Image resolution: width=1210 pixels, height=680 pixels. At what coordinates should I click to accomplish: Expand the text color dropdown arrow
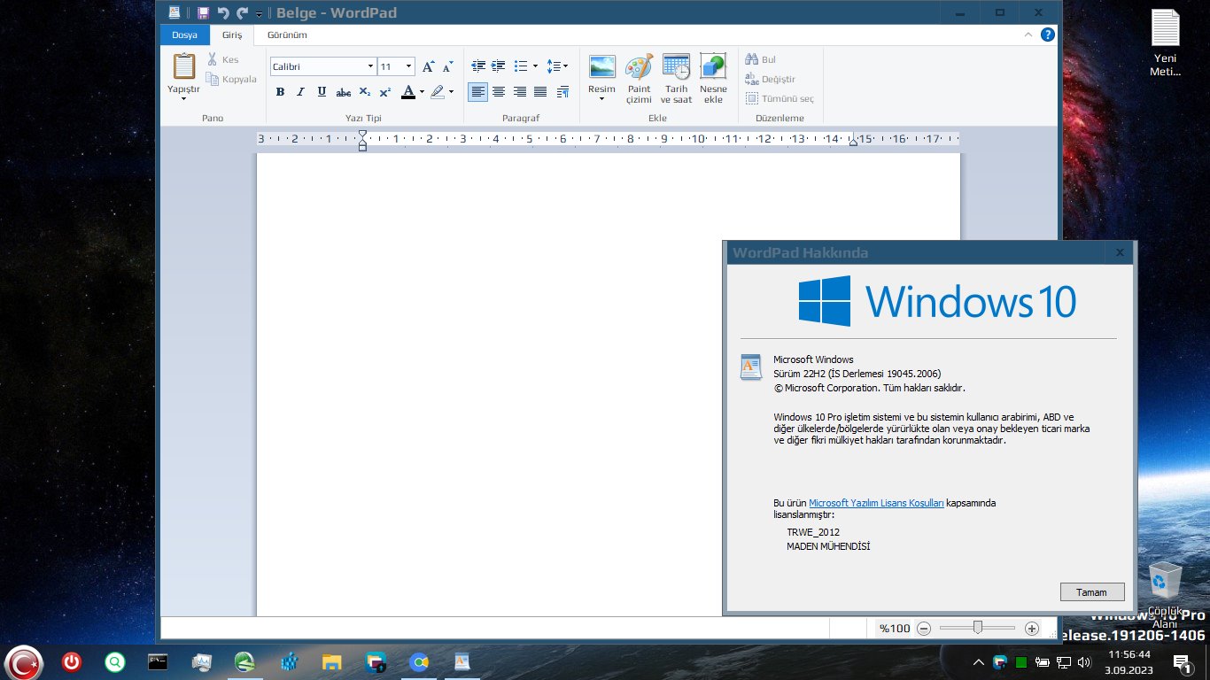coord(422,92)
